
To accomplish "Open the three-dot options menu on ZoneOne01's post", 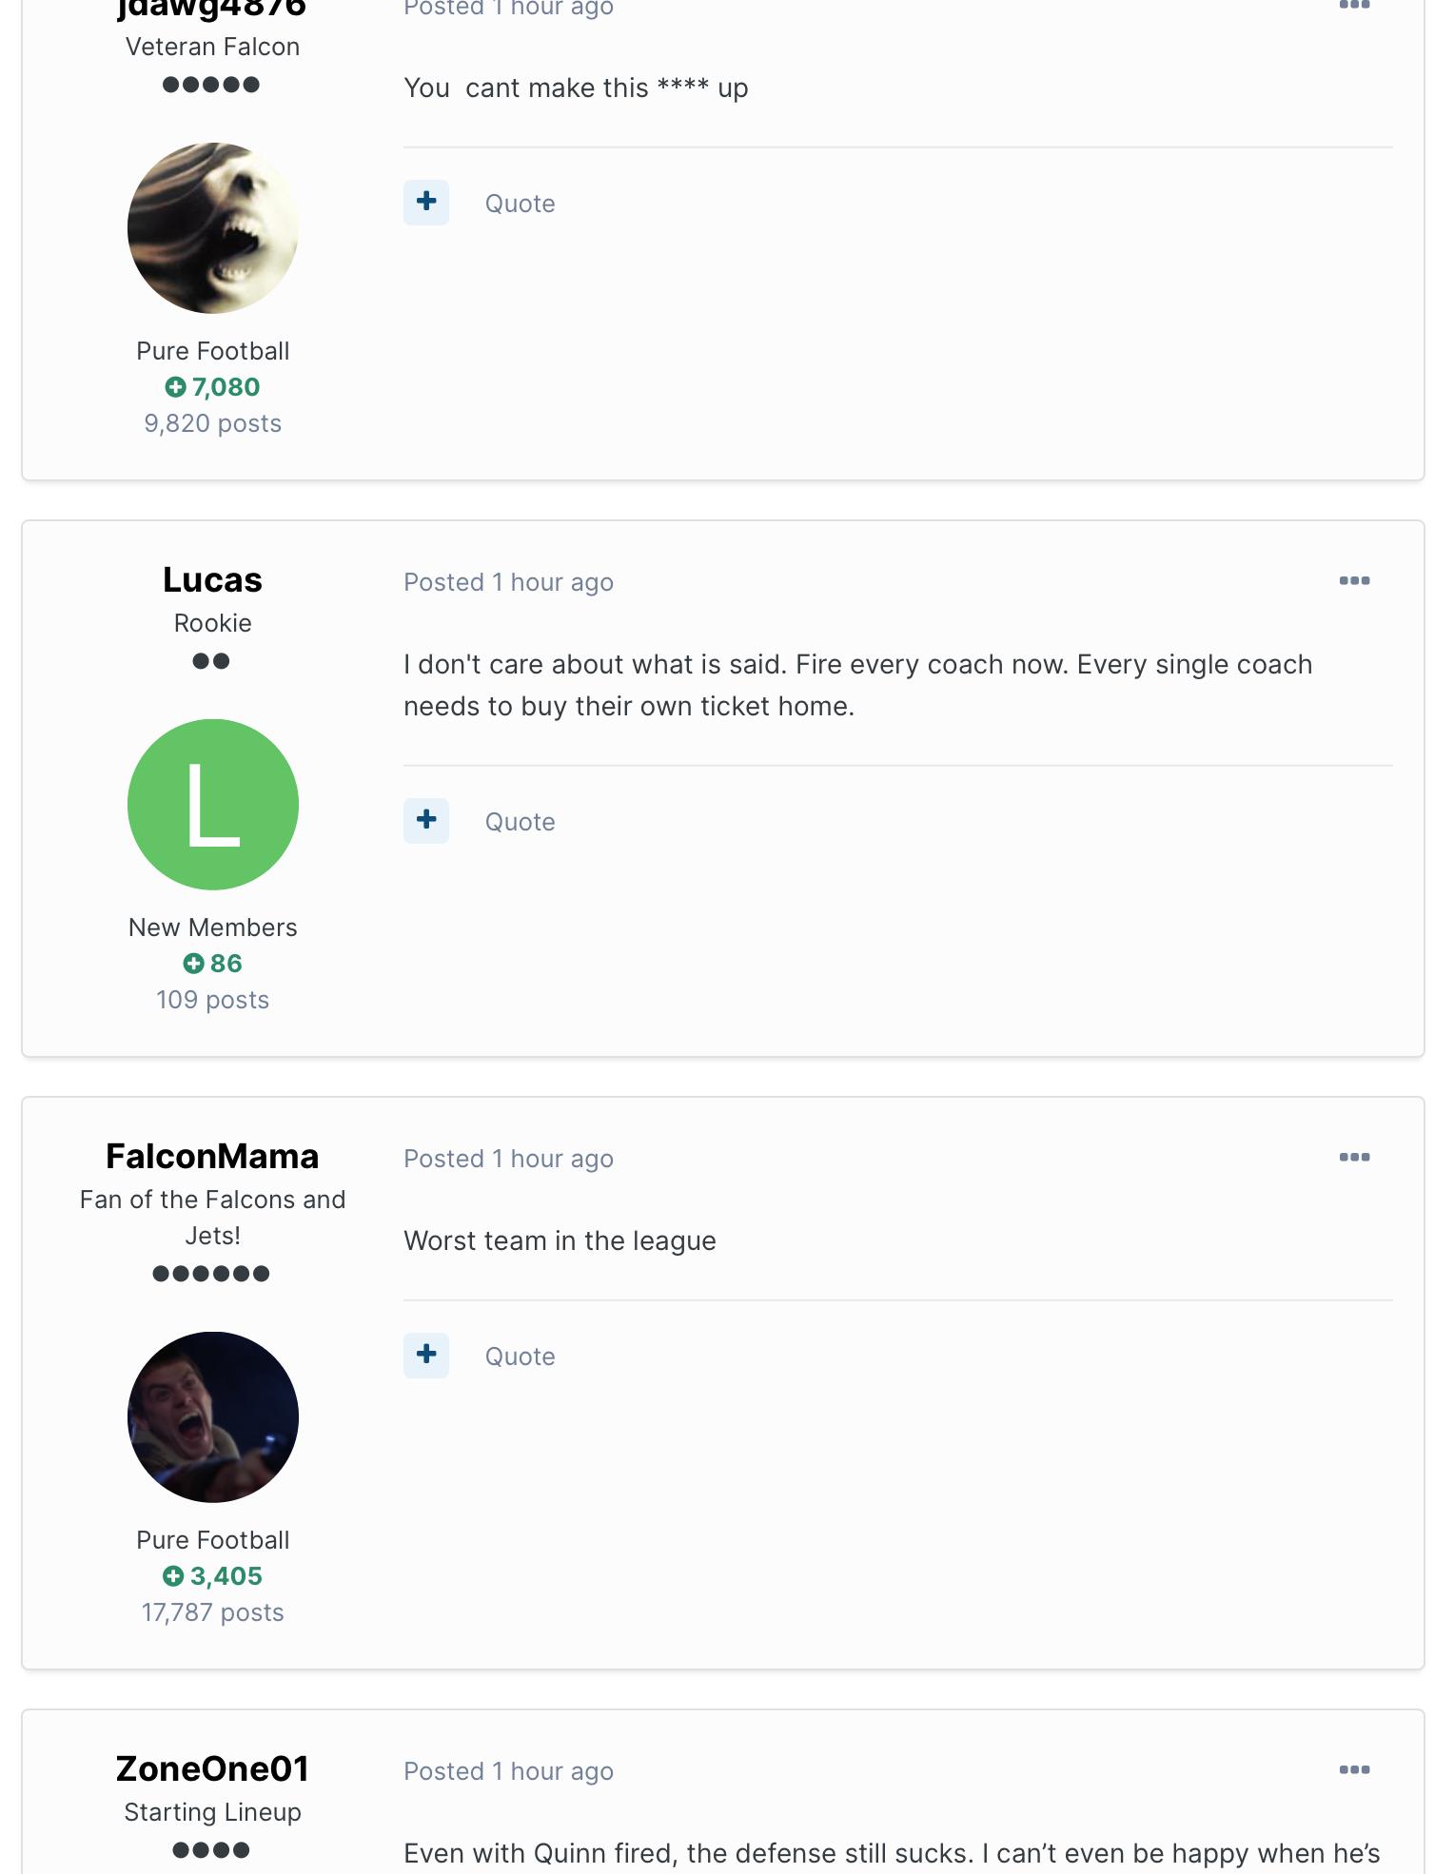I will pyautogui.click(x=1354, y=1770).
